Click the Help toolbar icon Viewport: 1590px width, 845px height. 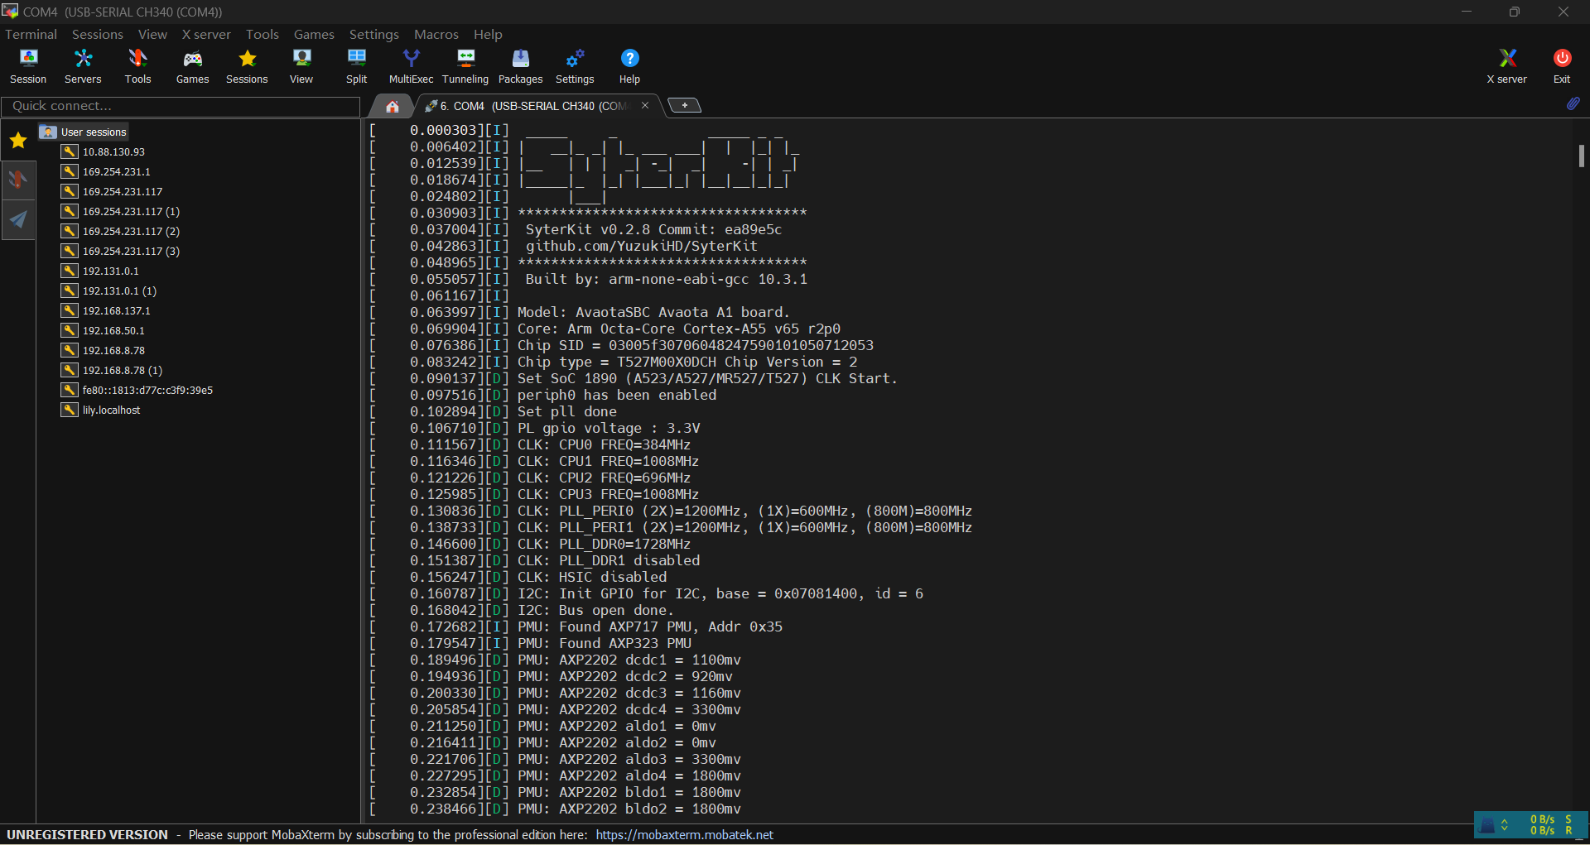pyautogui.click(x=629, y=66)
